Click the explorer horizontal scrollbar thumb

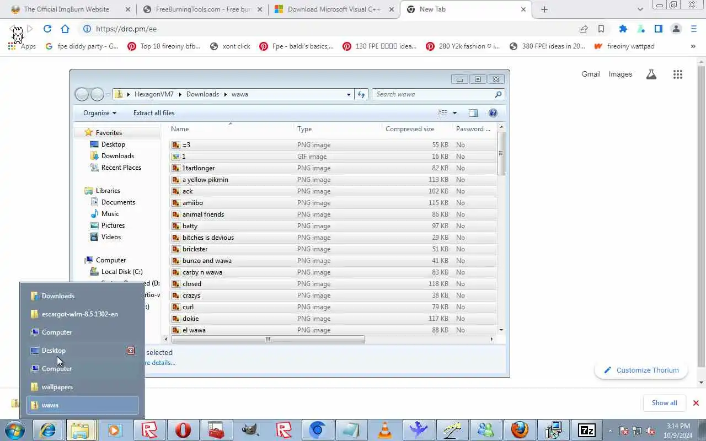click(x=268, y=340)
